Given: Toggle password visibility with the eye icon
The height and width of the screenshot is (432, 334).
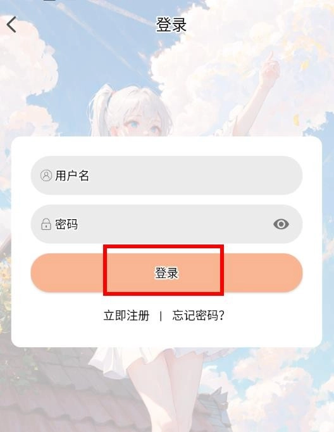Looking at the screenshot, I should (281, 224).
